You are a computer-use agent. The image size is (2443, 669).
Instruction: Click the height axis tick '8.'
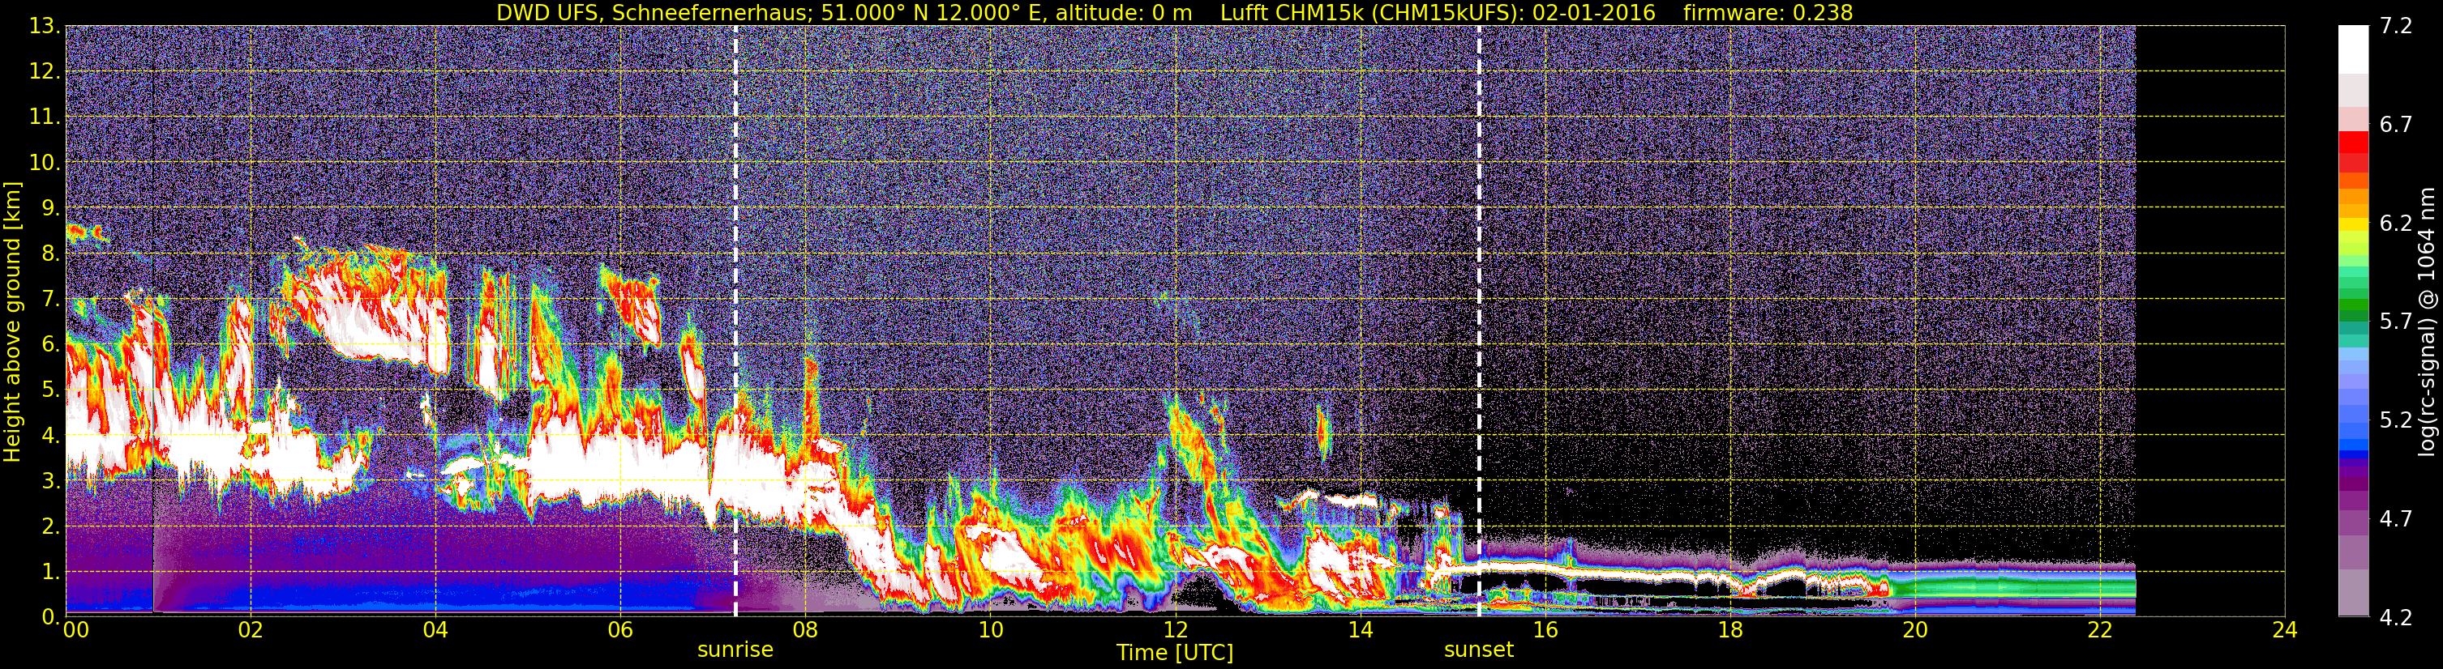tap(49, 254)
